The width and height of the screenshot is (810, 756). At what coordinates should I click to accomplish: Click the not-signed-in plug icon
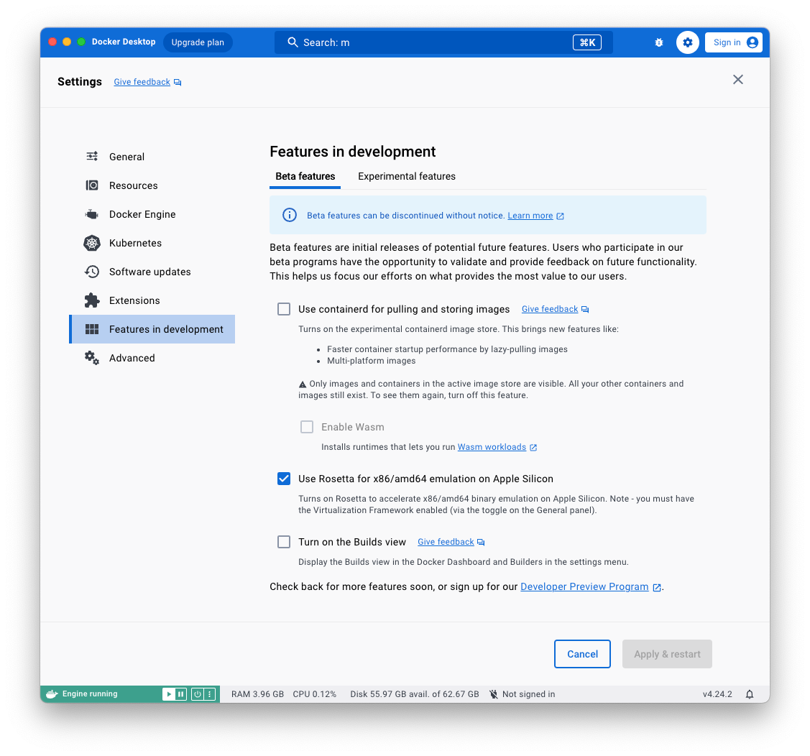[494, 694]
